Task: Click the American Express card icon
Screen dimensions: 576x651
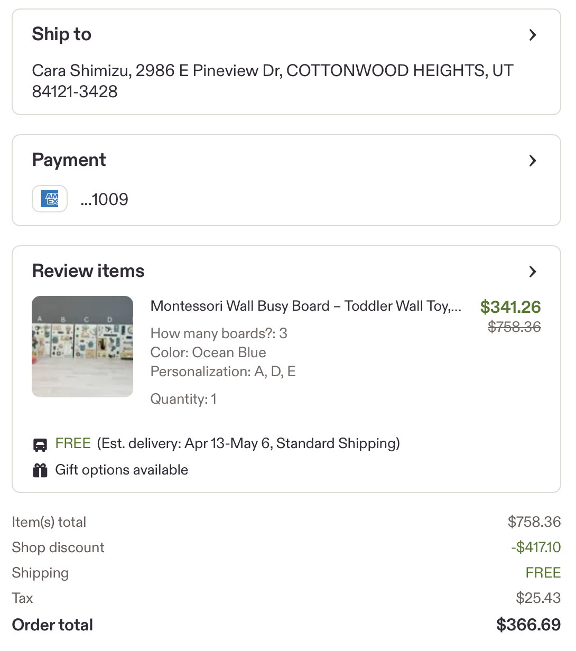Action: [50, 199]
